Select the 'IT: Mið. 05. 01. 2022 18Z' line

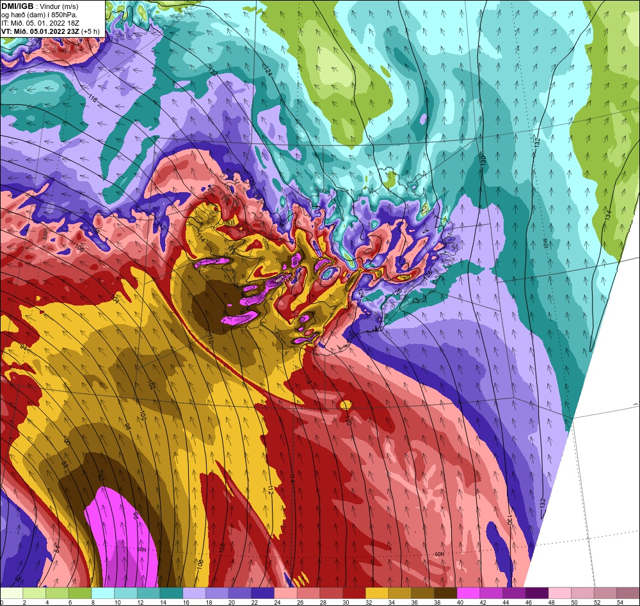[x=41, y=23]
